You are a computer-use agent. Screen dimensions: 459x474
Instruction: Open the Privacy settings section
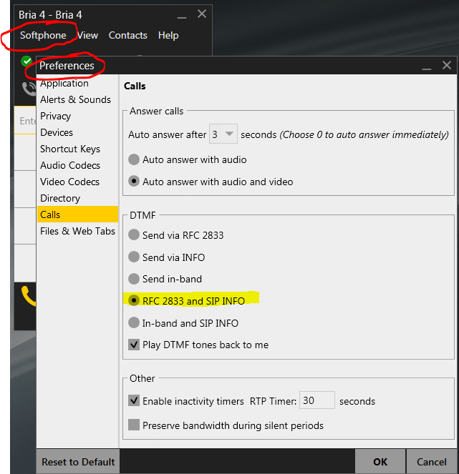77,116
